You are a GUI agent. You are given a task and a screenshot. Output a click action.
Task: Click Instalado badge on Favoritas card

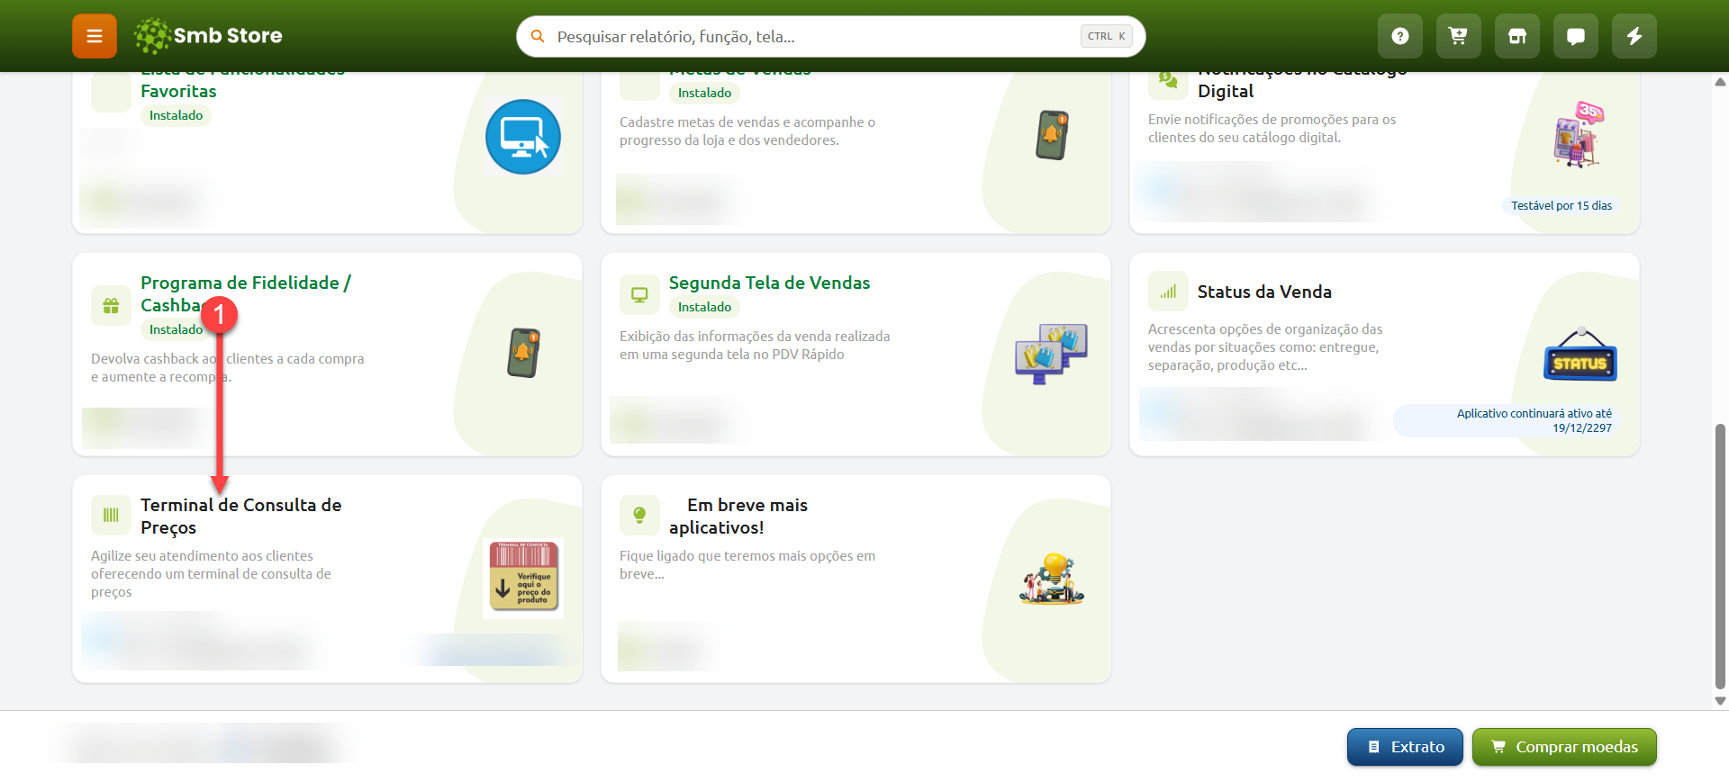tap(176, 115)
